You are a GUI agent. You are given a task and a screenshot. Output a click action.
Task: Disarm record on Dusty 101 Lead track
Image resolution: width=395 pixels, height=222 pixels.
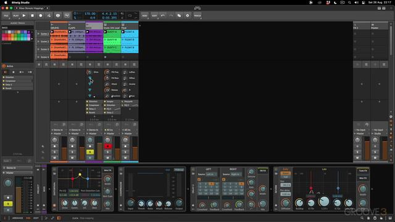coord(107,146)
